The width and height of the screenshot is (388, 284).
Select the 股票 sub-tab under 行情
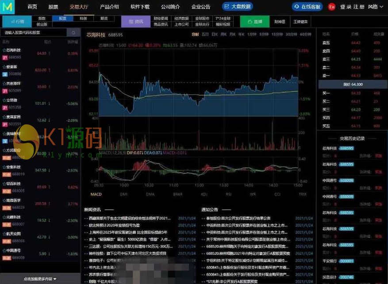63,18
